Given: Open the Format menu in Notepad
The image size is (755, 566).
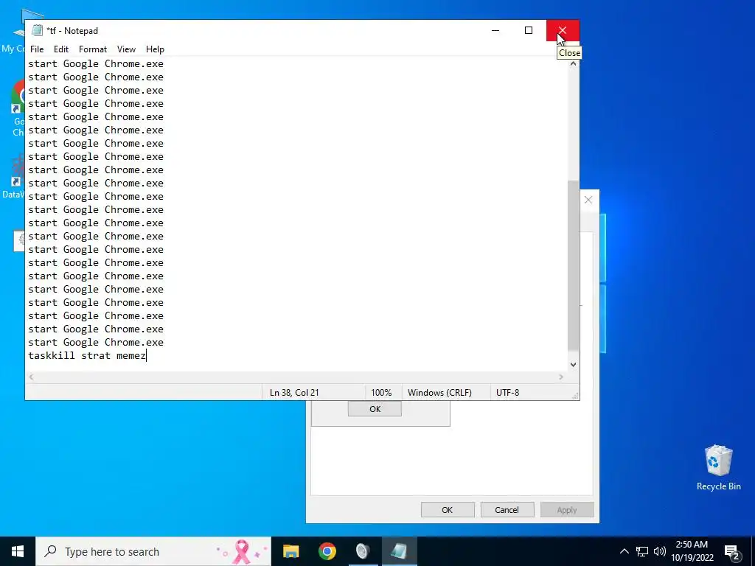Looking at the screenshot, I should pos(92,49).
